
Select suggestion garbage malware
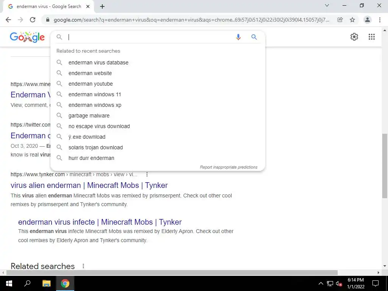coord(158,116)
